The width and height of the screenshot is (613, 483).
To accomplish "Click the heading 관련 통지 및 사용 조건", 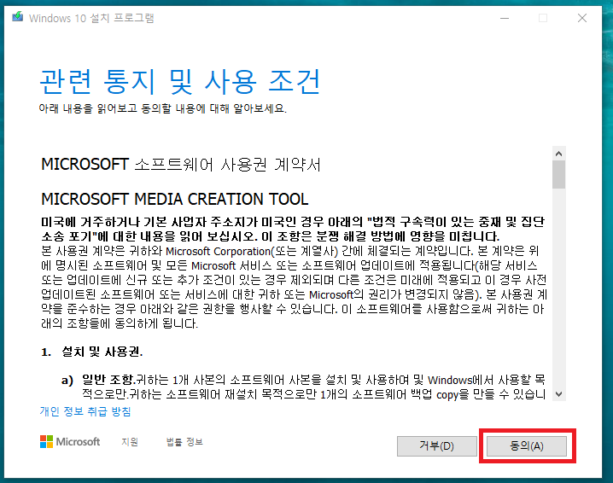I will coord(180,81).
